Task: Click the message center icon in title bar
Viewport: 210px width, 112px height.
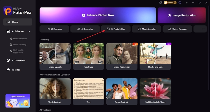Action: click(x=160, y=2)
